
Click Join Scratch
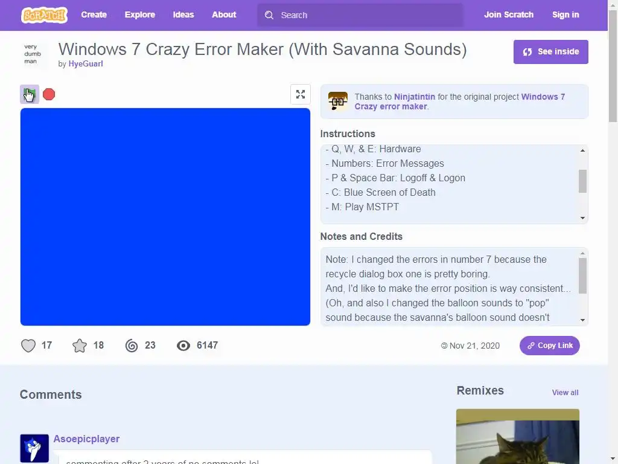pyautogui.click(x=509, y=14)
